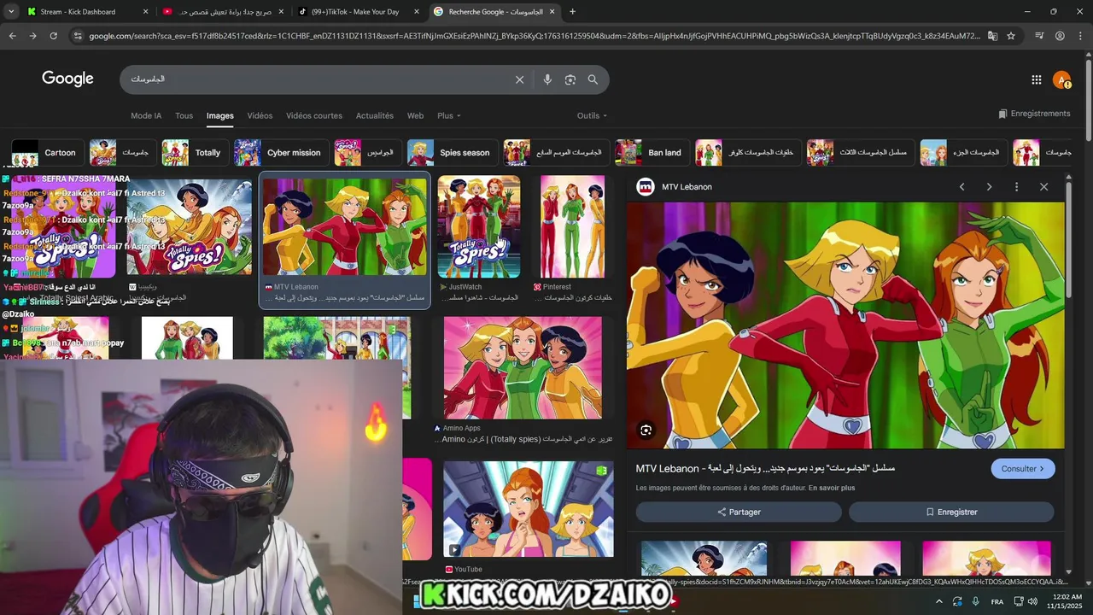This screenshot has width=1093, height=615.
Task: Open large preview image in side panel
Action: [x=845, y=325]
